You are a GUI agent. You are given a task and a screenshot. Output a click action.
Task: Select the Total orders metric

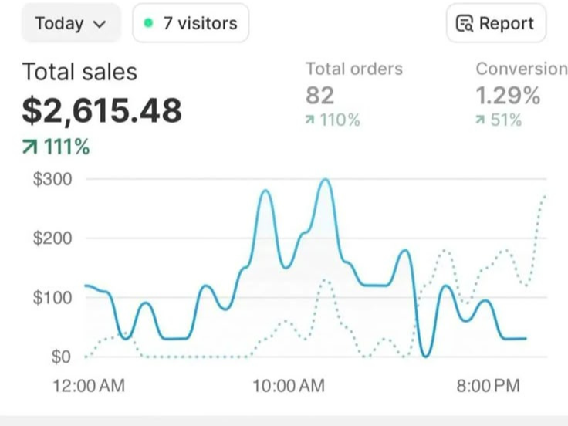pyautogui.click(x=353, y=69)
